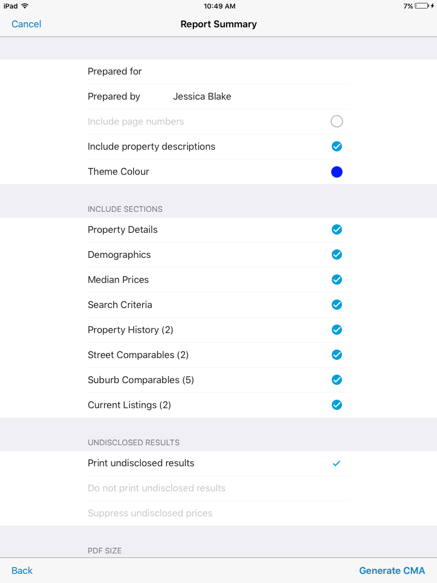Screen dimensions: 437x583
Task: Toggle off Median Prices checkmark
Action: pos(337,280)
